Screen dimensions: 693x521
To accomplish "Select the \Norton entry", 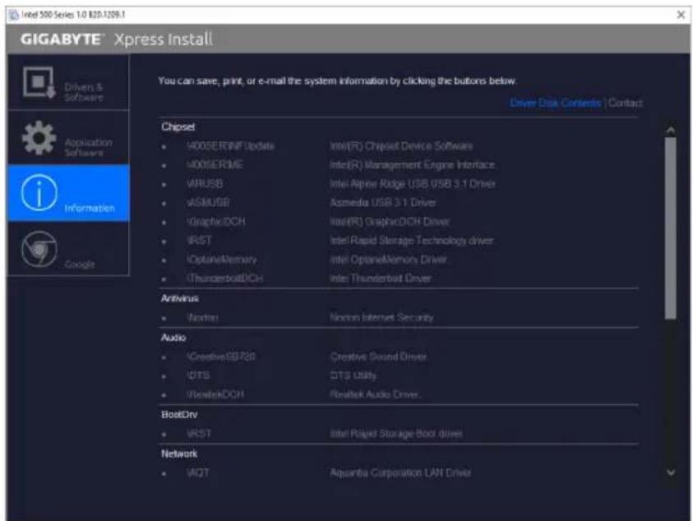I will point(203,318).
